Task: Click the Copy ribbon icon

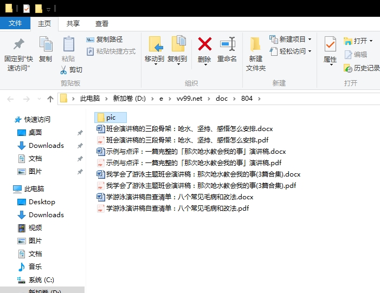Action: click(x=46, y=49)
